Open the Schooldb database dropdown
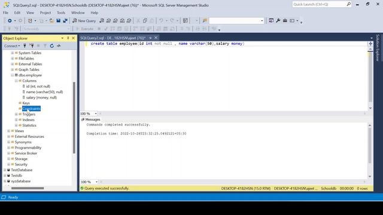 coord(69,29)
